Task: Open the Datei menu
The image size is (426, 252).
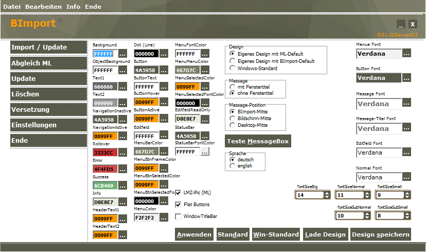Action: pos(12,7)
